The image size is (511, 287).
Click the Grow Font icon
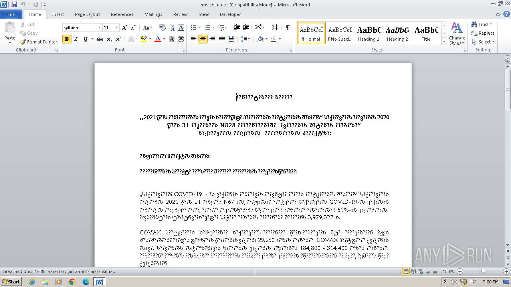pyautogui.click(x=125, y=28)
